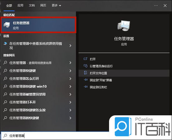Viewport: 172px width, 140px height.
Task: Click settings icon beside 在任务管理器中查看系统资源使用情况
Action: pos(5,44)
